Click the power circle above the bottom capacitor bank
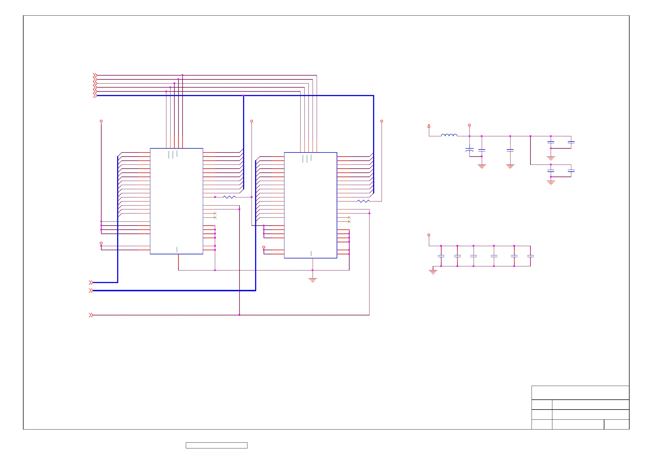The height and width of the screenshot is (461, 652). pyautogui.click(x=429, y=235)
